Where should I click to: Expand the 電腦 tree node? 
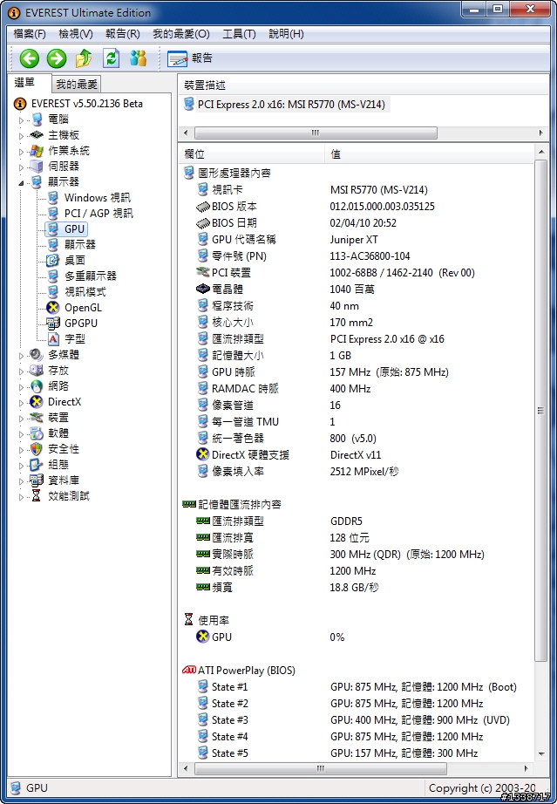pyautogui.click(x=22, y=120)
